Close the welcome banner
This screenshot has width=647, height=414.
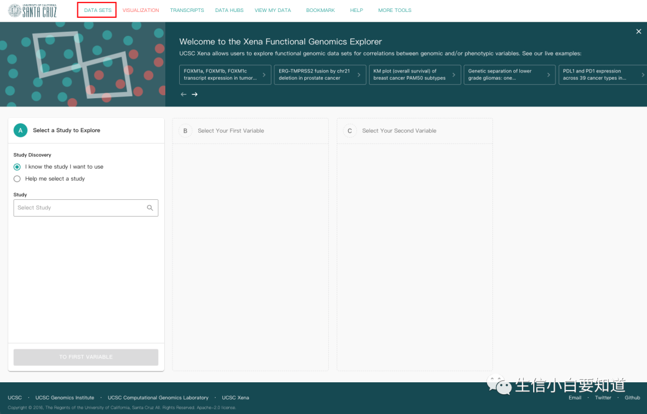(x=639, y=31)
